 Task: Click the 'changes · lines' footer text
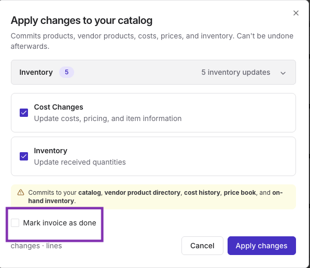[36, 246]
